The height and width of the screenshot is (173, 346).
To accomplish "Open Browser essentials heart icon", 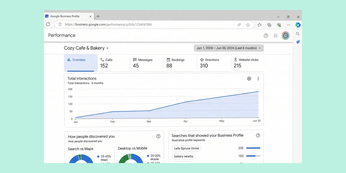I will tap(279, 25).
